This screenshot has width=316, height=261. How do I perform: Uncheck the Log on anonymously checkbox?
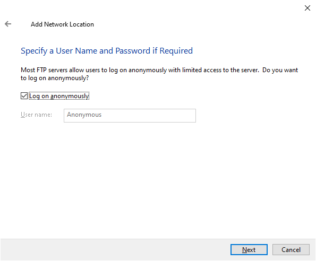click(x=24, y=96)
